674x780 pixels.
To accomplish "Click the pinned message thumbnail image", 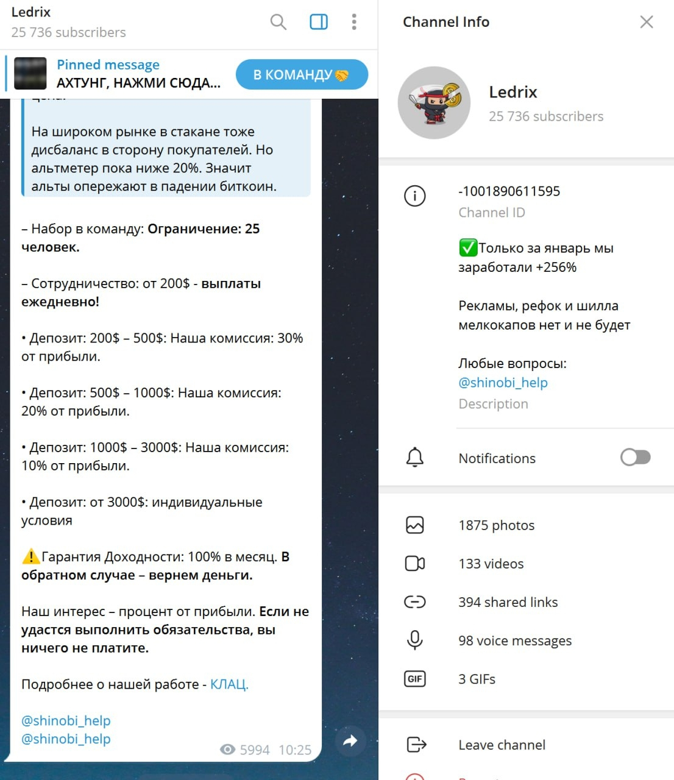I will 30,74.
